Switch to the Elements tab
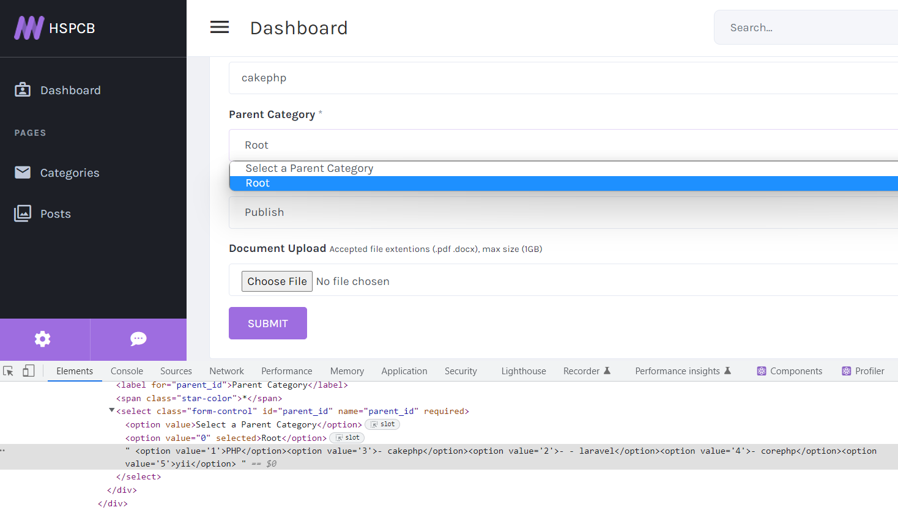The height and width of the screenshot is (510, 898). (75, 371)
